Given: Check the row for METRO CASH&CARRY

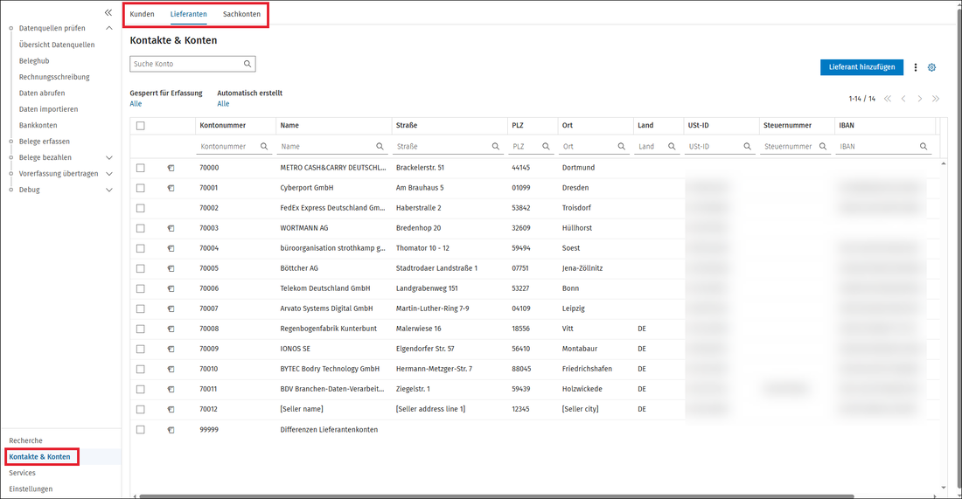Looking at the screenshot, I should click(x=141, y=168).
